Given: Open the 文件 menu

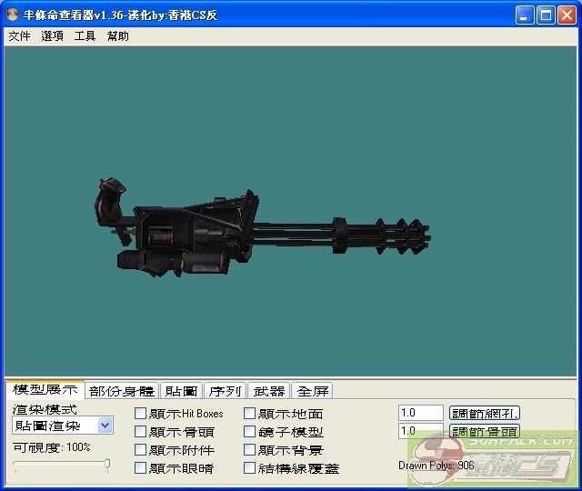Looking at the screenshot, I should click(x=19, y=36).
